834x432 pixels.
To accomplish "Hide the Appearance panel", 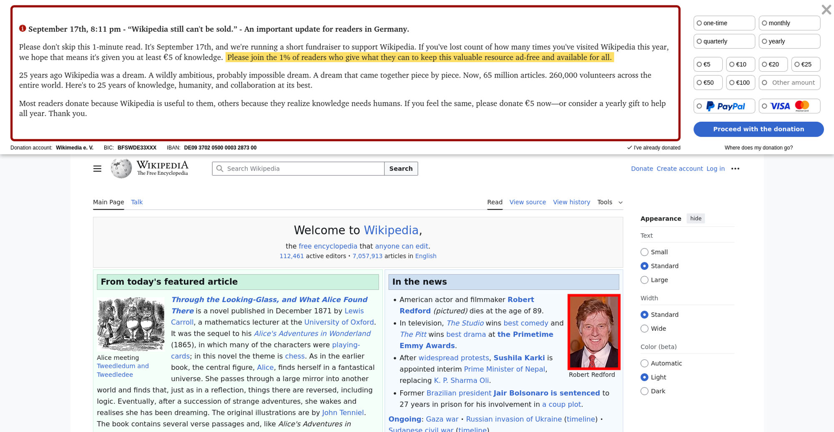I will pos(696,218).
